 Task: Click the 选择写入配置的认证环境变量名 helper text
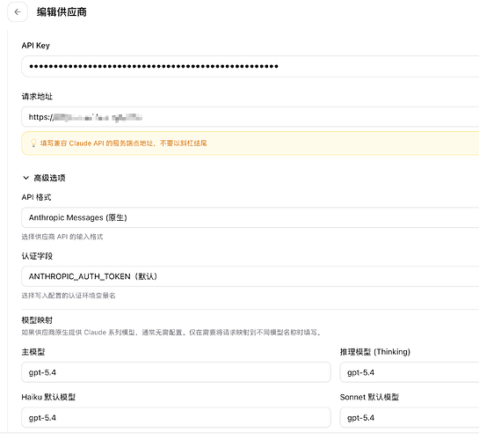[x=69, y=296]
